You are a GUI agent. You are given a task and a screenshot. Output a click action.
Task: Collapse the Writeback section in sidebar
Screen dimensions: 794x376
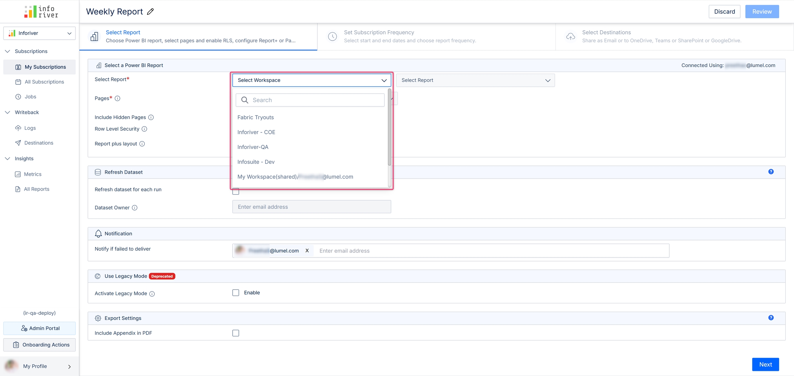pyautogui.click(x=8, y=112)
